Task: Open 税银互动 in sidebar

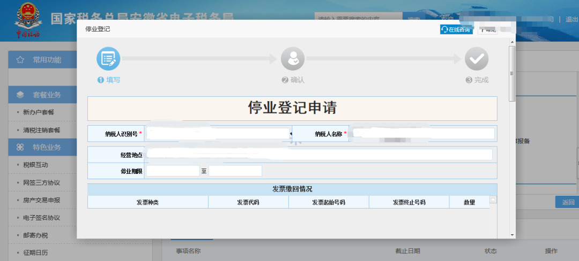Action: tap(35, 165)
